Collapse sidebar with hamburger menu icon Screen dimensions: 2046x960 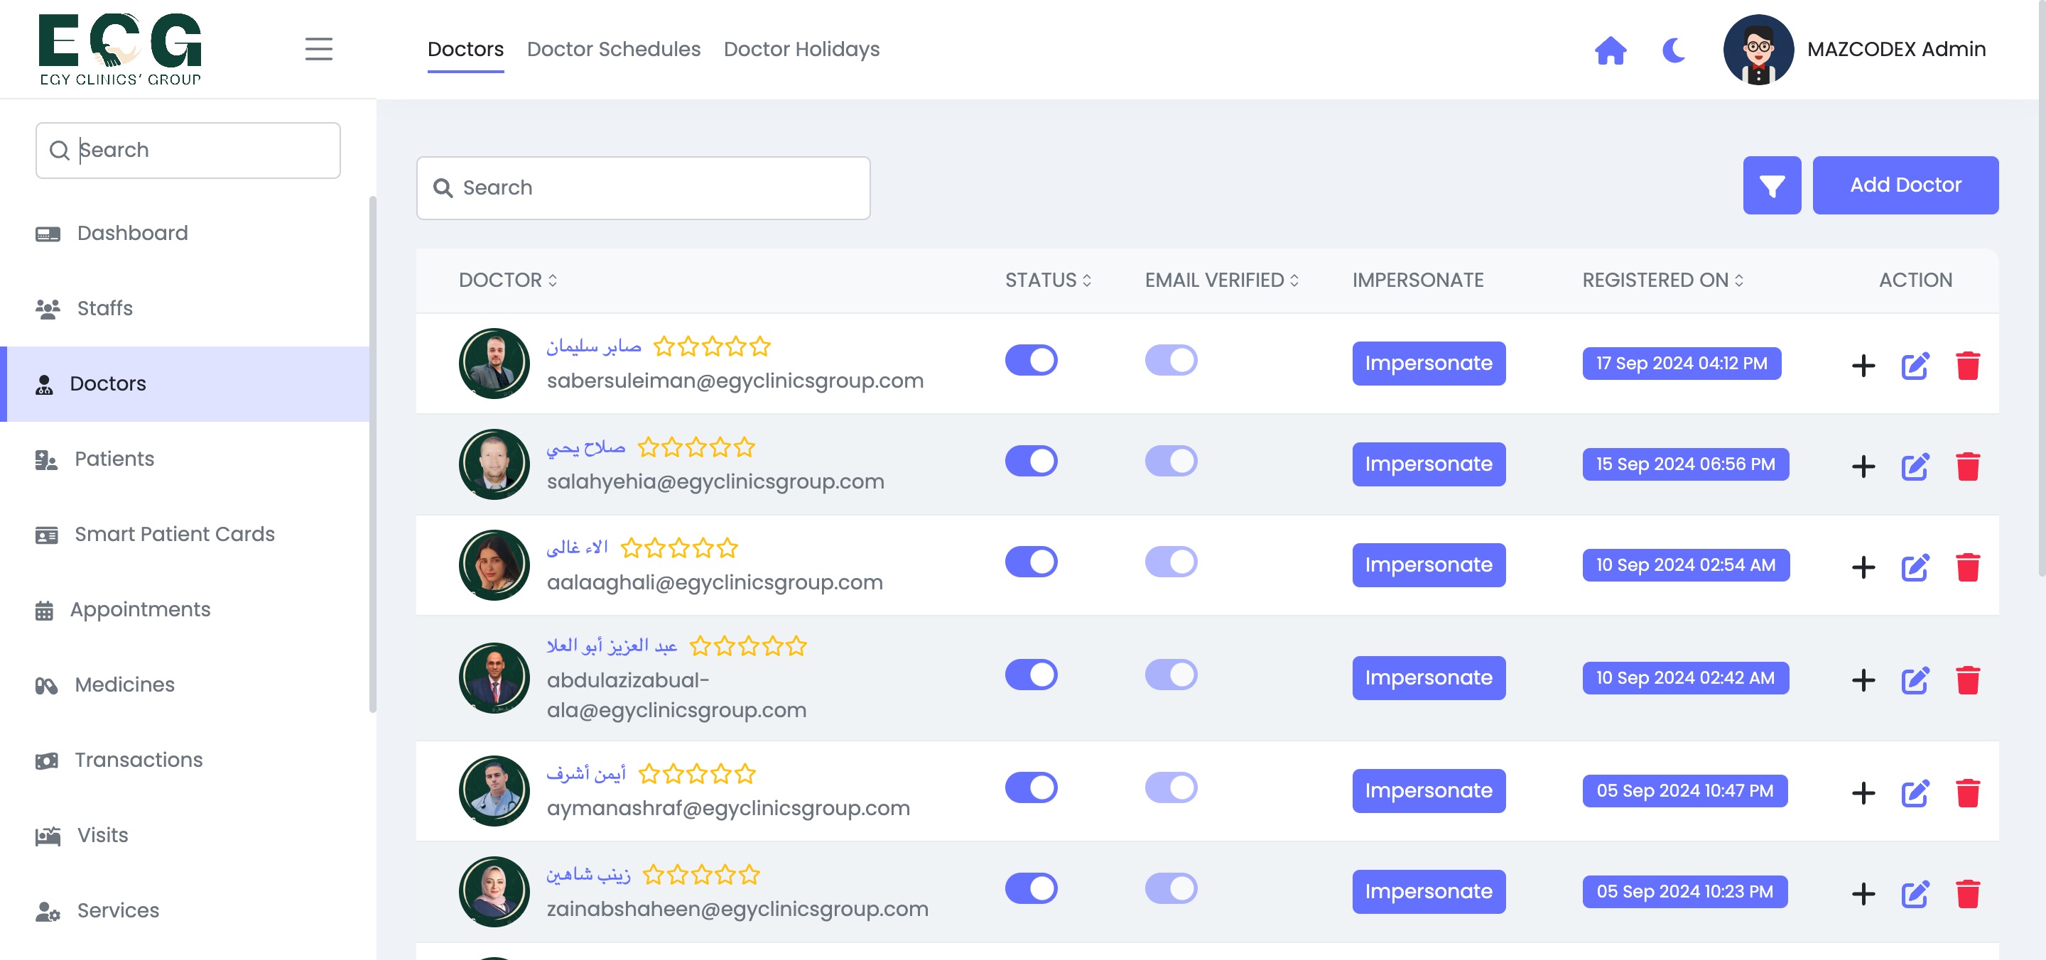318,49
